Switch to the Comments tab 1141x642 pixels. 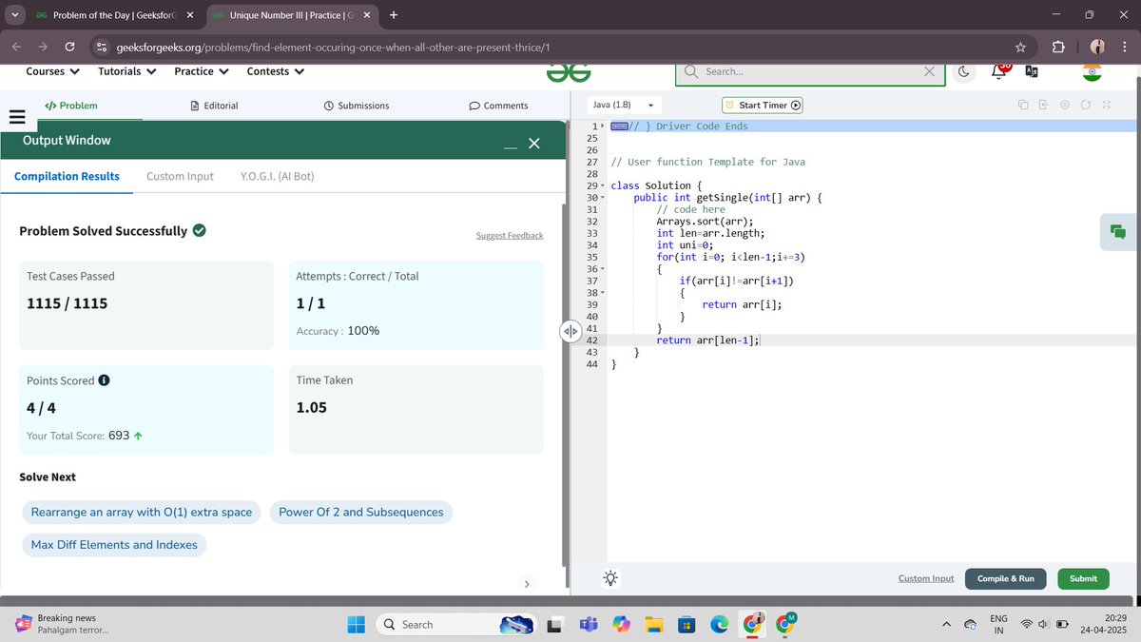(499, 106)
